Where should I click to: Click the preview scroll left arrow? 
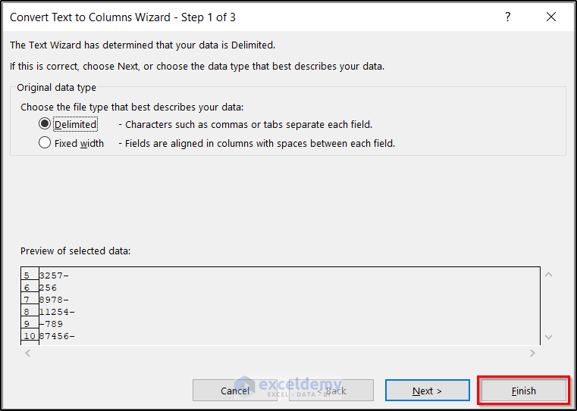28,353
